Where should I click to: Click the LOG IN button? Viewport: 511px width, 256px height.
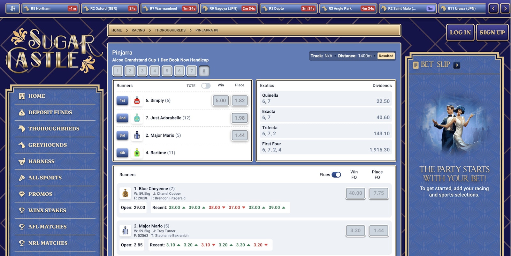460,33
